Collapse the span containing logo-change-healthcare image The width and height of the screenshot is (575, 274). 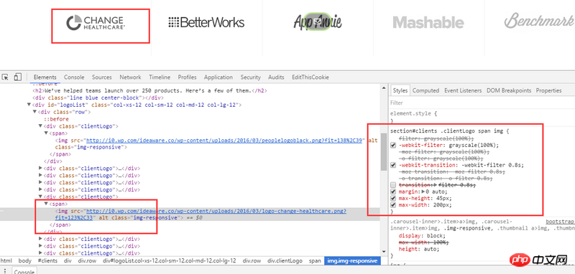[46, 204]
